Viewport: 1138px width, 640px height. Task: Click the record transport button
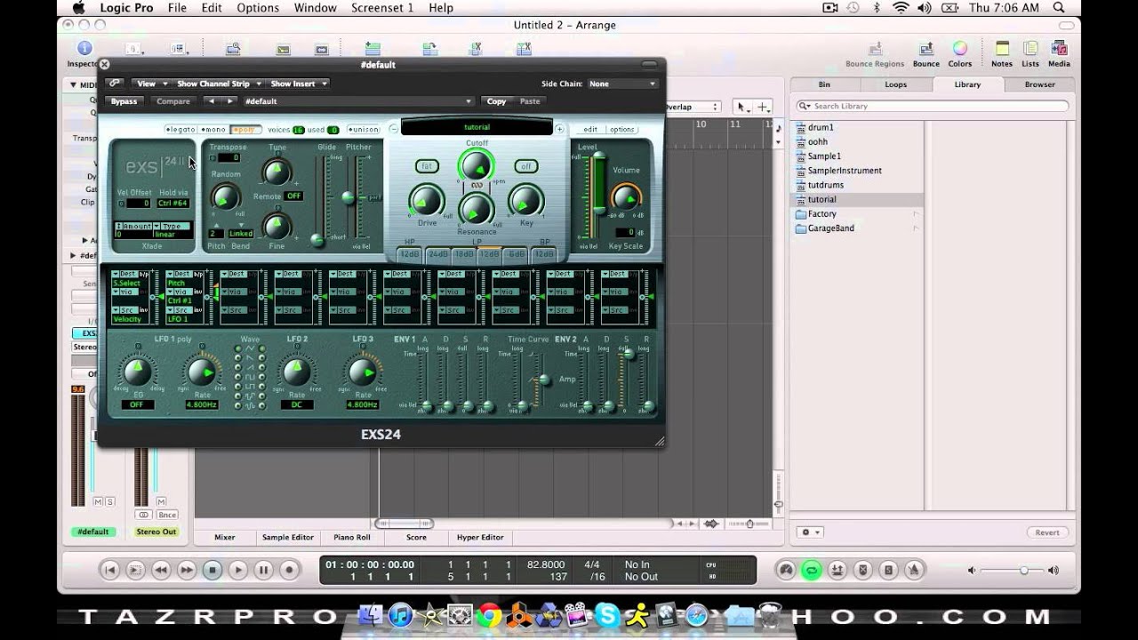[x=289, y=571]
